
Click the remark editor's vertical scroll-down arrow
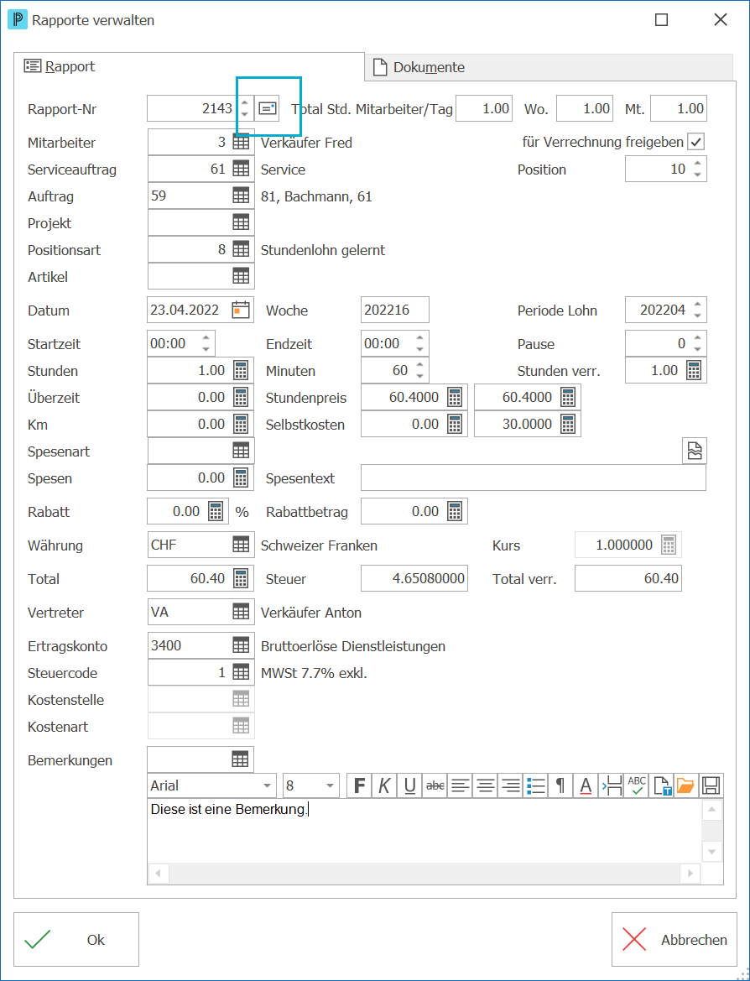pos(712,852)
